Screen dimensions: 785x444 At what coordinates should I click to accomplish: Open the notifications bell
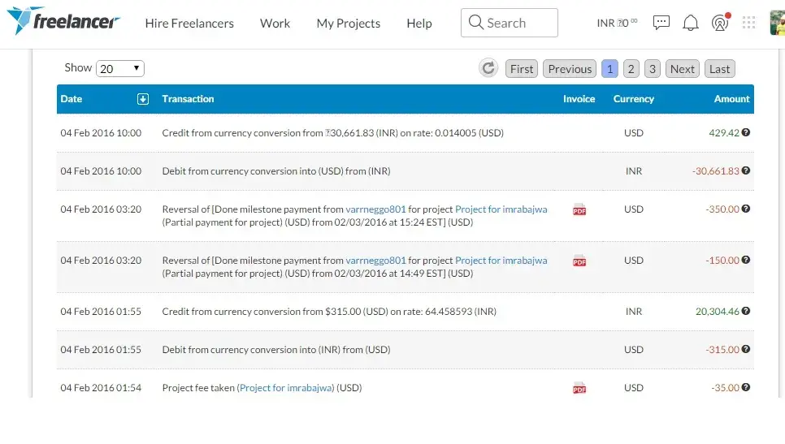pyautogui.click(x=691, y=23)
